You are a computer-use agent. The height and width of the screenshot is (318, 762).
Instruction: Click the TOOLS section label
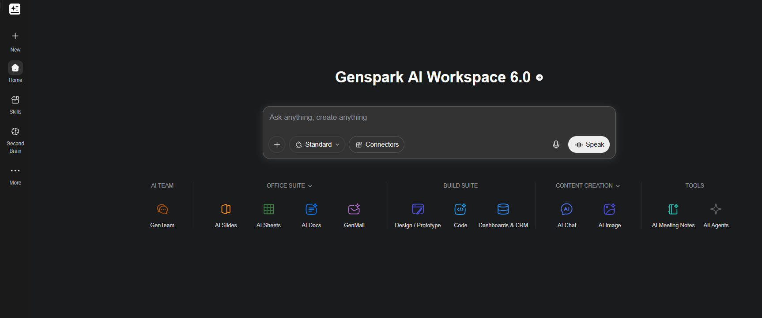694,186
